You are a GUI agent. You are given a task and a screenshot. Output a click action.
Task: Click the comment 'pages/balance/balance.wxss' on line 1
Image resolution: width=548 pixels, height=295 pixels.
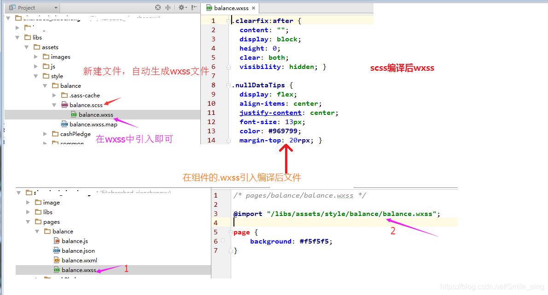(299, 195)
